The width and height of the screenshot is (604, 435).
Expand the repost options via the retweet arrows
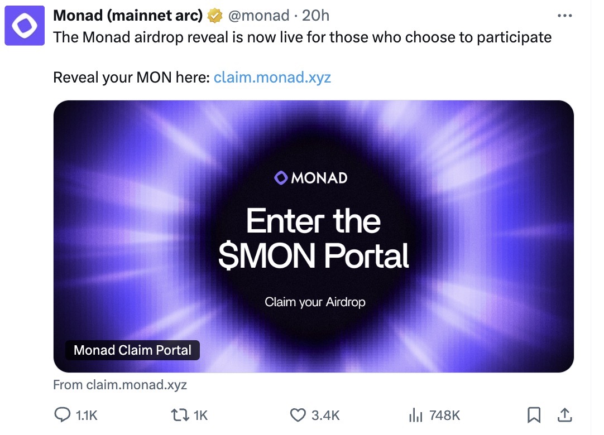(179, 415)
